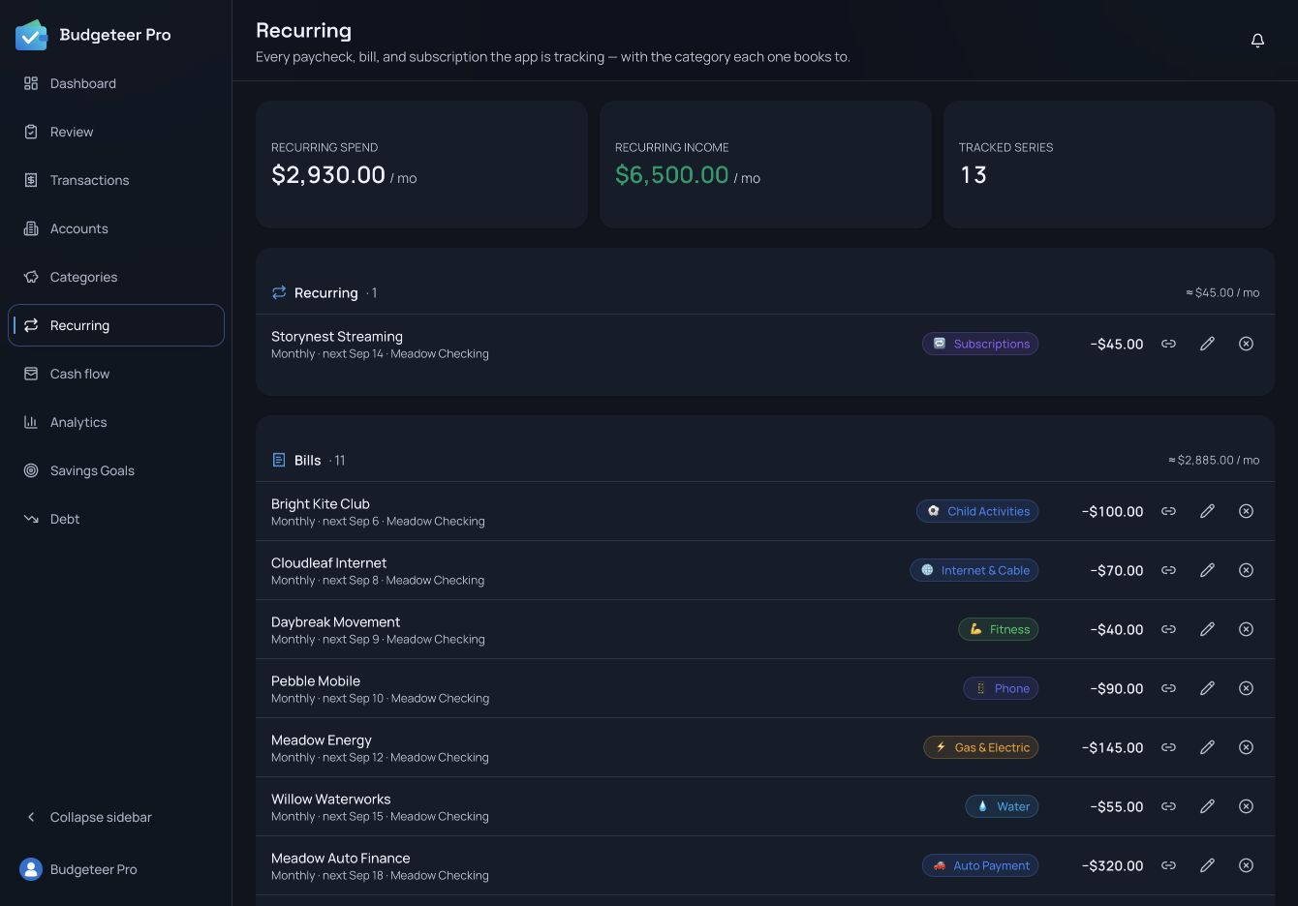Click link icon on Meadow Energy row
The width and height of the screenshot is (1298, 906).
(1169, 747)
